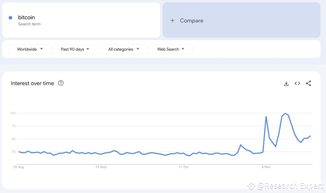The width and height of the screenshot is (326, 193).
Task: Click the @Research Expert watermark text
Action: 290,186
